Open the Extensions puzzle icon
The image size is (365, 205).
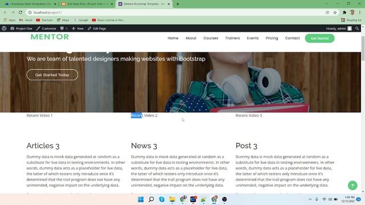pyautogui.click(x=344, y=13)
